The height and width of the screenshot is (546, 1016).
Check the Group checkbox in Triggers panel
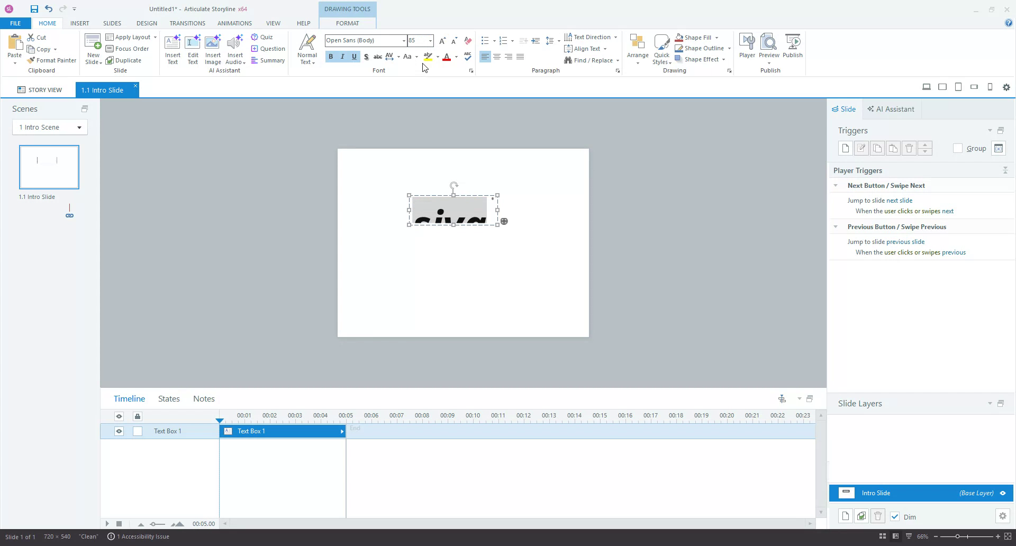[x=957, y=148]
